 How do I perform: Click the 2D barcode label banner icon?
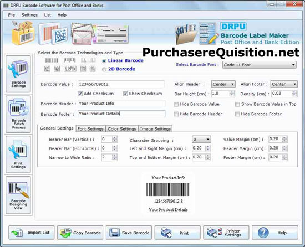[53, 34]
